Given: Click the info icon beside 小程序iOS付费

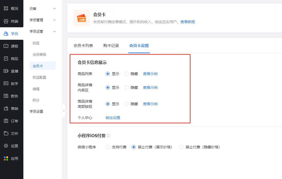Looking at the screenshot, I should click(x=108, y=136).
